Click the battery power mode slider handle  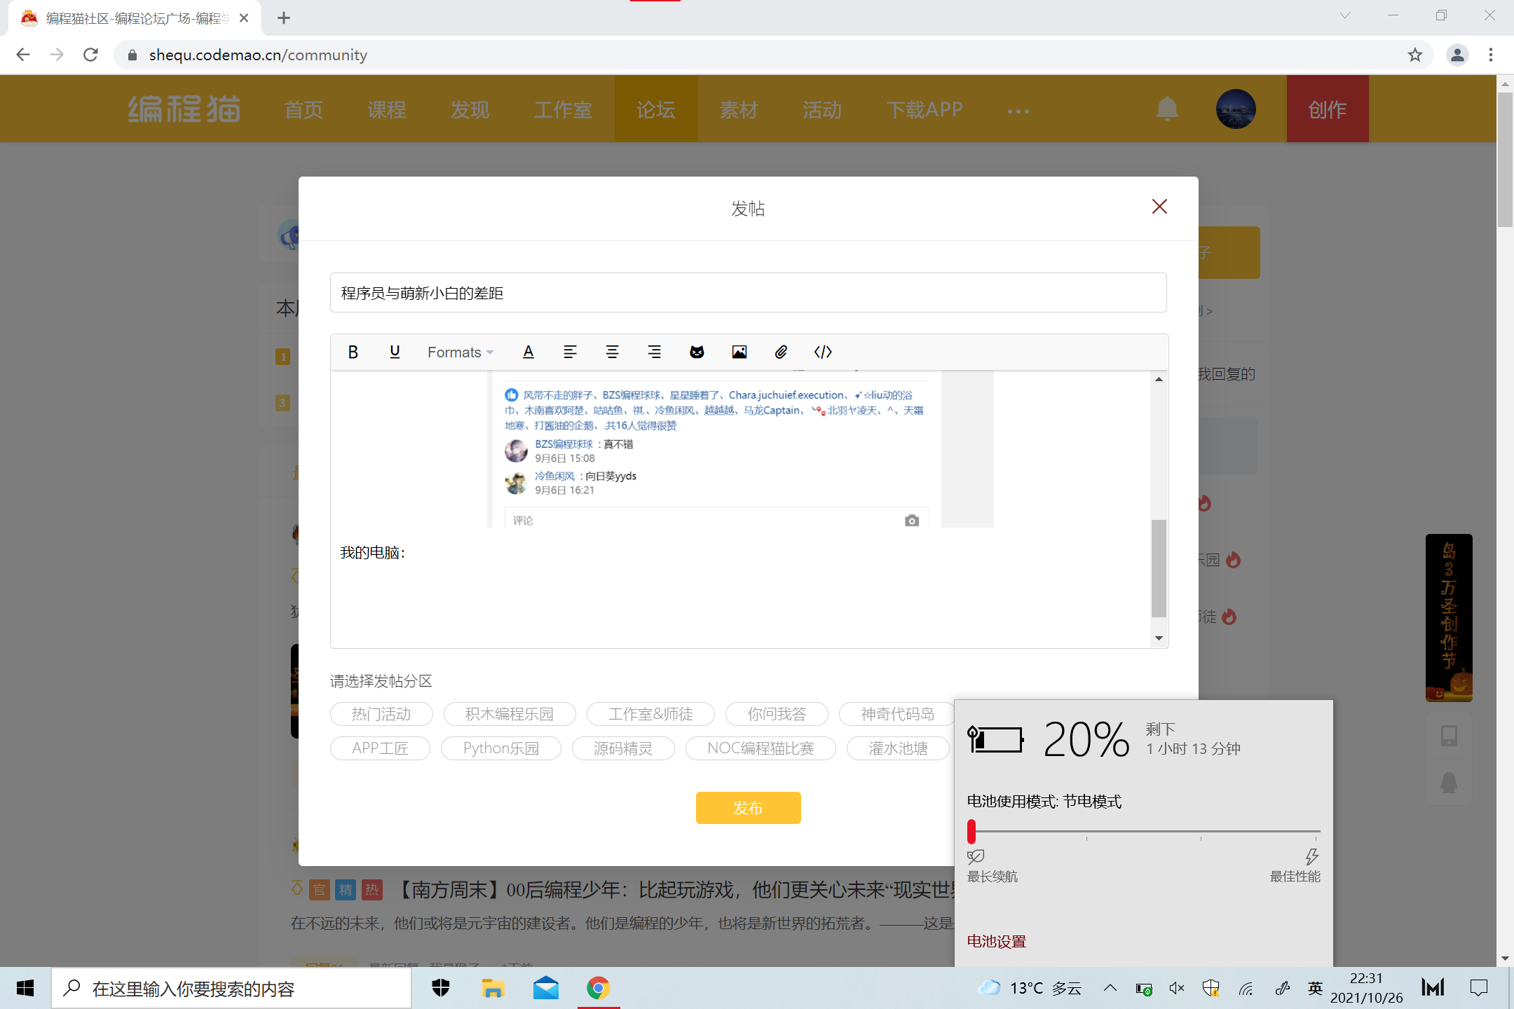tap(971, 832)
